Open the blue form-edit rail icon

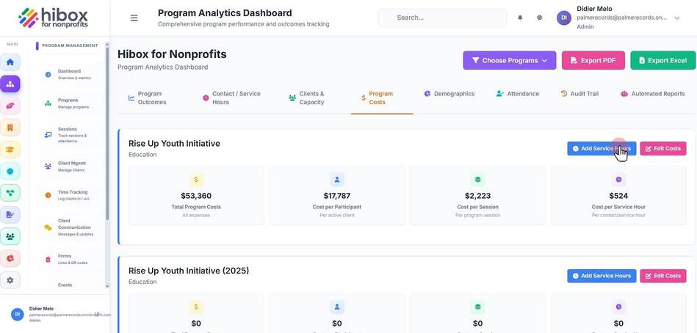pos(10,214)
